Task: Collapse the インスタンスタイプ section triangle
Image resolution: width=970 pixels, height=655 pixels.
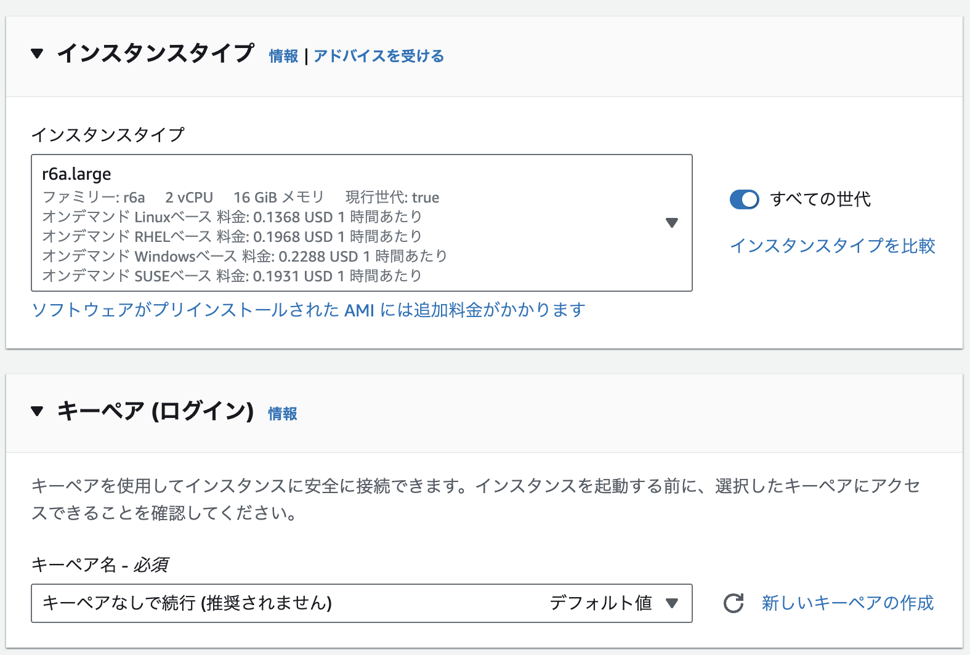Action: coord(37,54)
